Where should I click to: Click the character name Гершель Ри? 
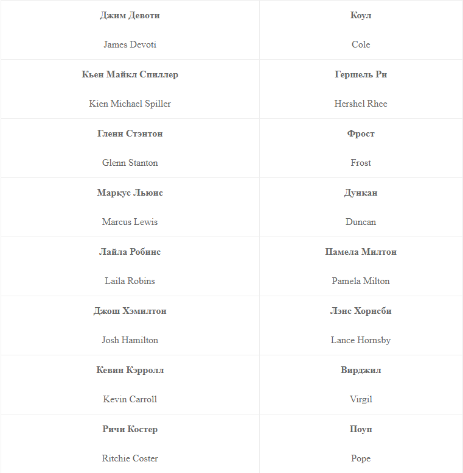[x=361, y=74]
